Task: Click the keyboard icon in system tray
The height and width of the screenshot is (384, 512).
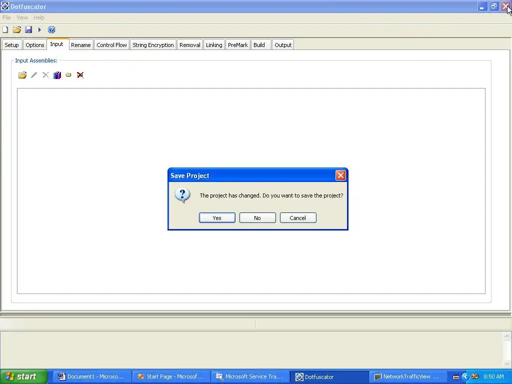Action: tap(456, 377)
